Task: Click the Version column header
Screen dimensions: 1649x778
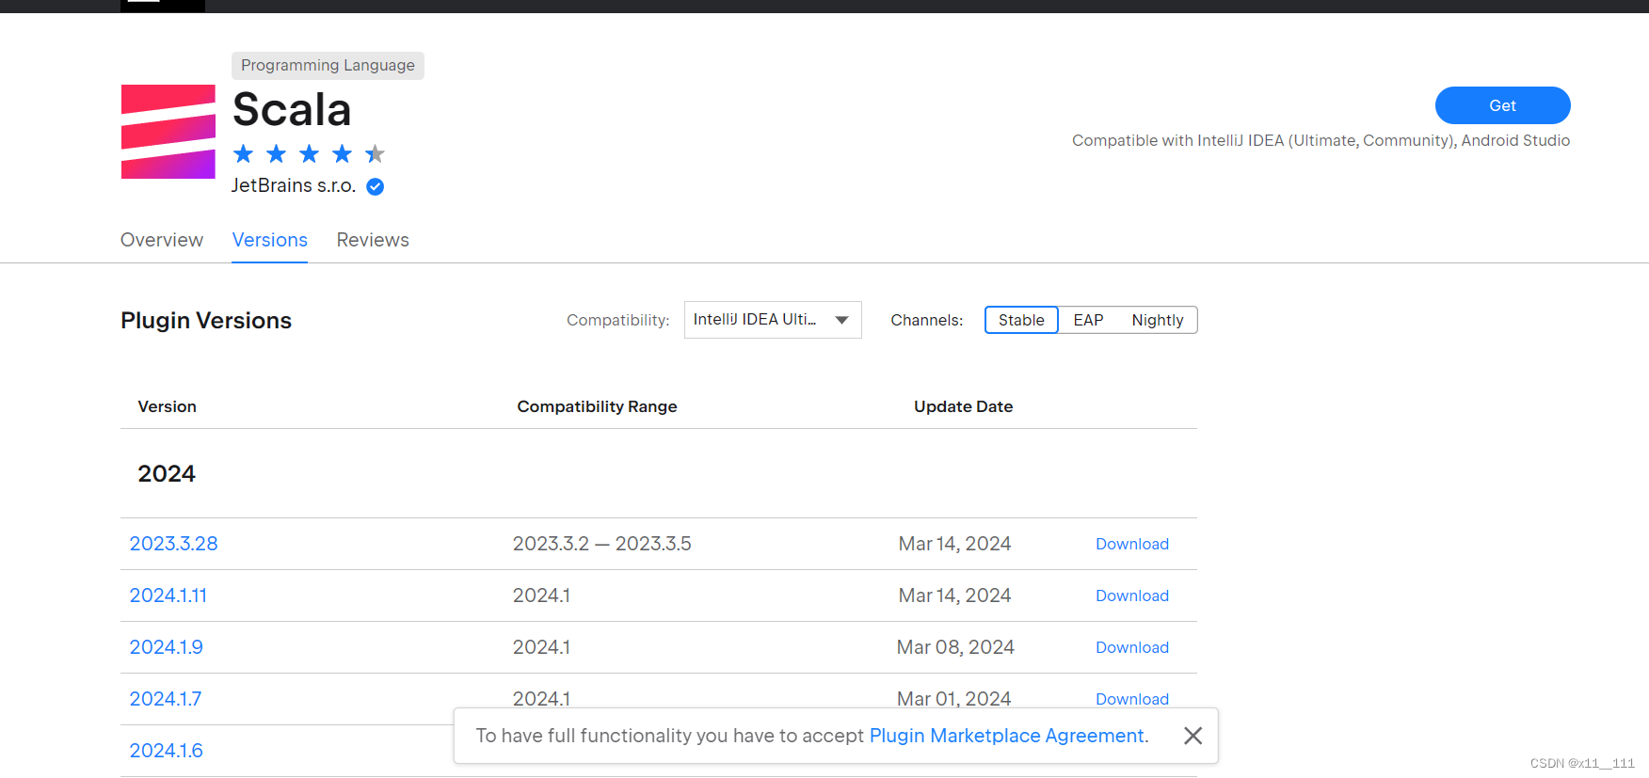Action: tap(168, 406)
